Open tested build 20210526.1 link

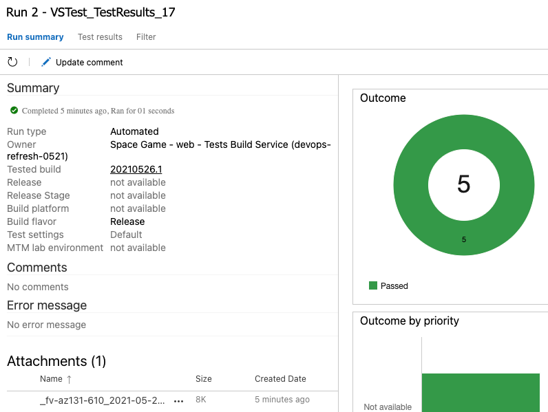tap(136, 169)
